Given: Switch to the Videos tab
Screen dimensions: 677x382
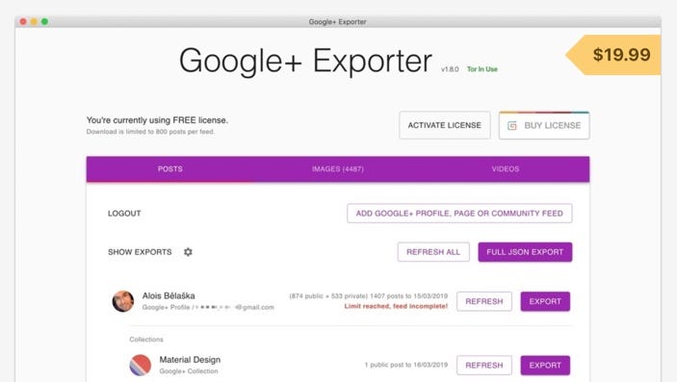Looking at the screenshot, I should [506, 168].
